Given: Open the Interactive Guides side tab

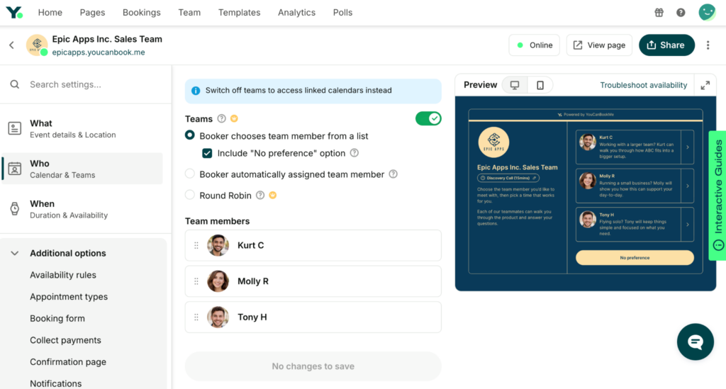Looking at the screenshot, I should click(717, 196).
